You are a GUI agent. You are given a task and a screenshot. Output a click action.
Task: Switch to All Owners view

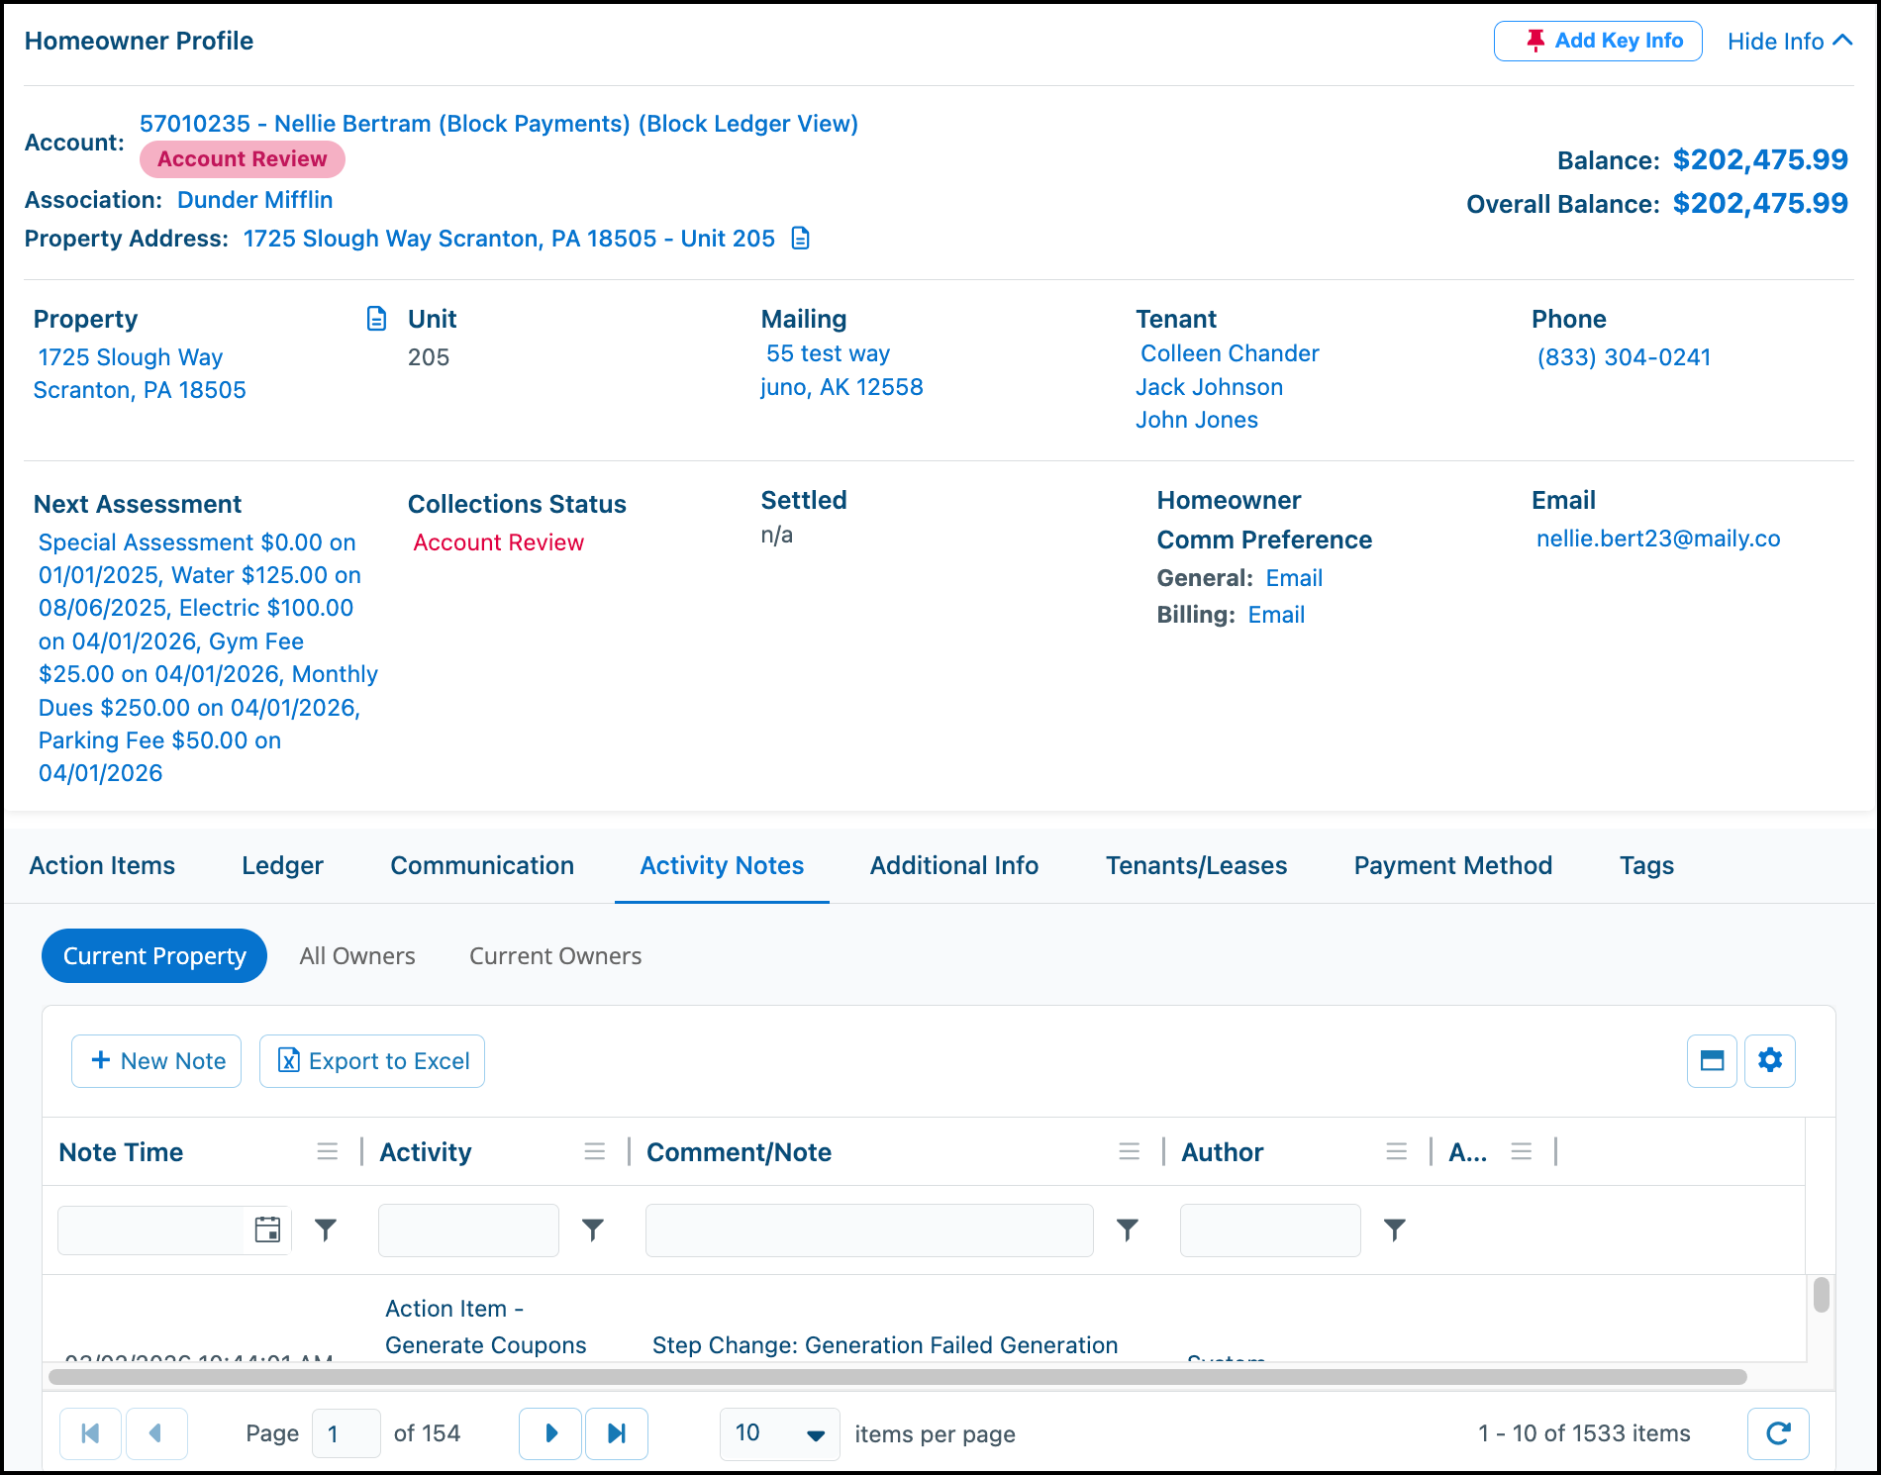(x=357, y=956)
